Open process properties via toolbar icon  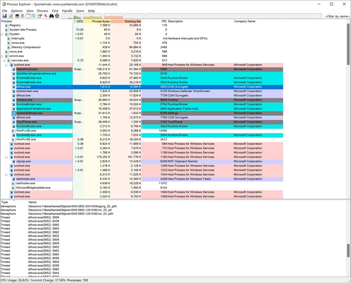(x=39, y=16)
